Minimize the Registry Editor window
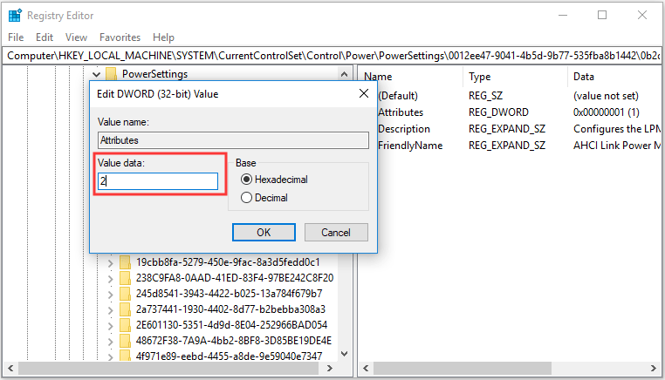 [x=563, y=15]
